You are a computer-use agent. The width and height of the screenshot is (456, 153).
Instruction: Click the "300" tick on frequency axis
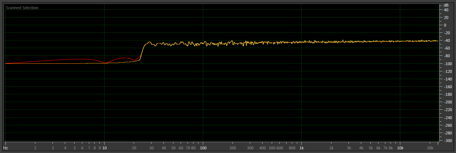point(250,148)
